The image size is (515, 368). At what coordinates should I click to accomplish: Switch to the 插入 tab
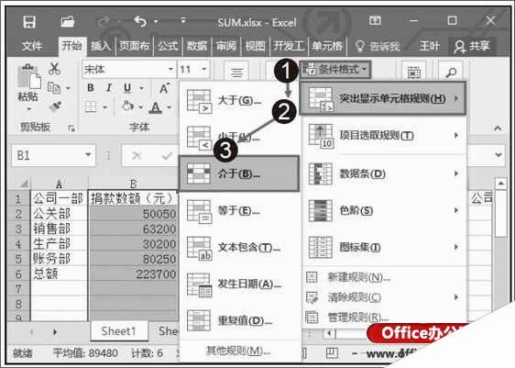pyautogui.click(x=101, y=46)
